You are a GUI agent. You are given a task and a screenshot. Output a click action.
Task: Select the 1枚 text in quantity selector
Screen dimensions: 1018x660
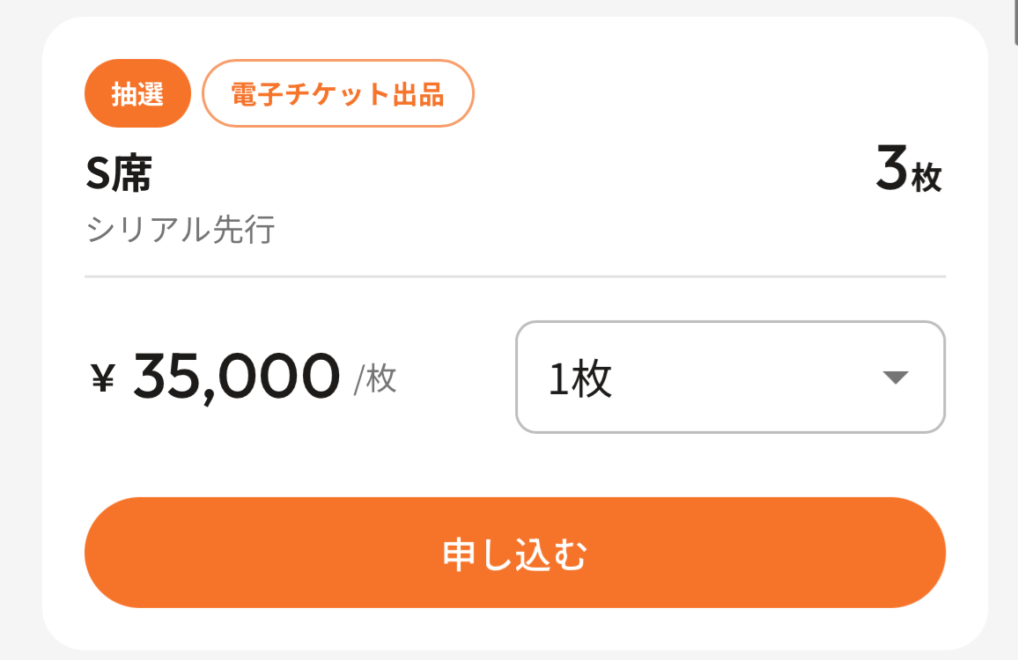click(580, 378)
